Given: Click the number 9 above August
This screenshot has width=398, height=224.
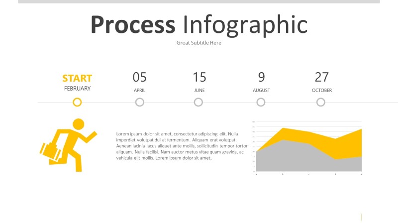Looking at the screenshot, I should click(261, 77).
